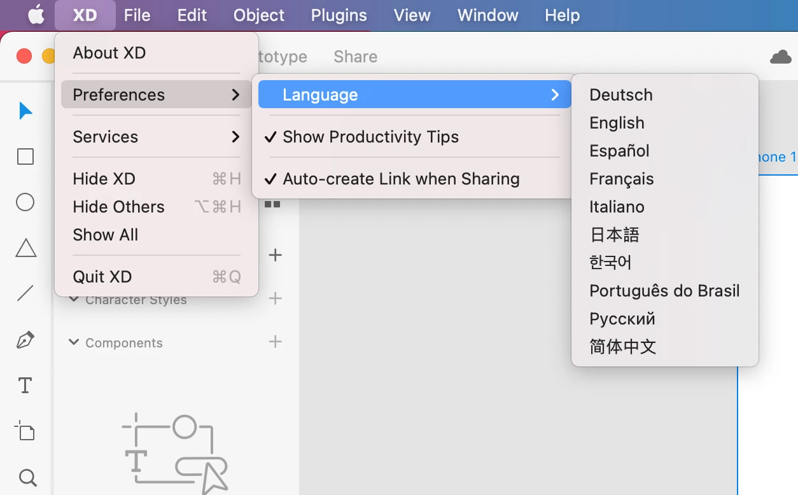The height and width of the screenshot is (495, 798).
Task: Open the Apple menu
Action: coord(36,15)
